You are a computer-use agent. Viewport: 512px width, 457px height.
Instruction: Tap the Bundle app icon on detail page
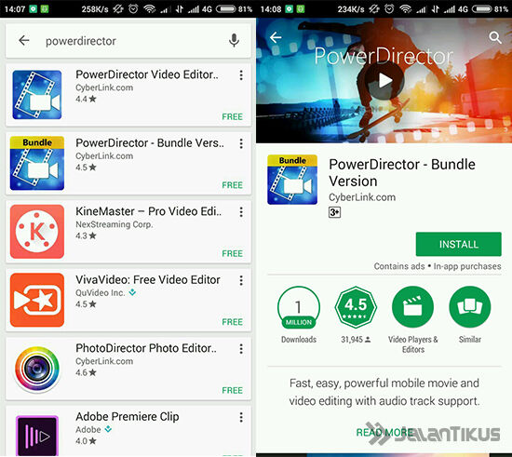click(292, 180)
